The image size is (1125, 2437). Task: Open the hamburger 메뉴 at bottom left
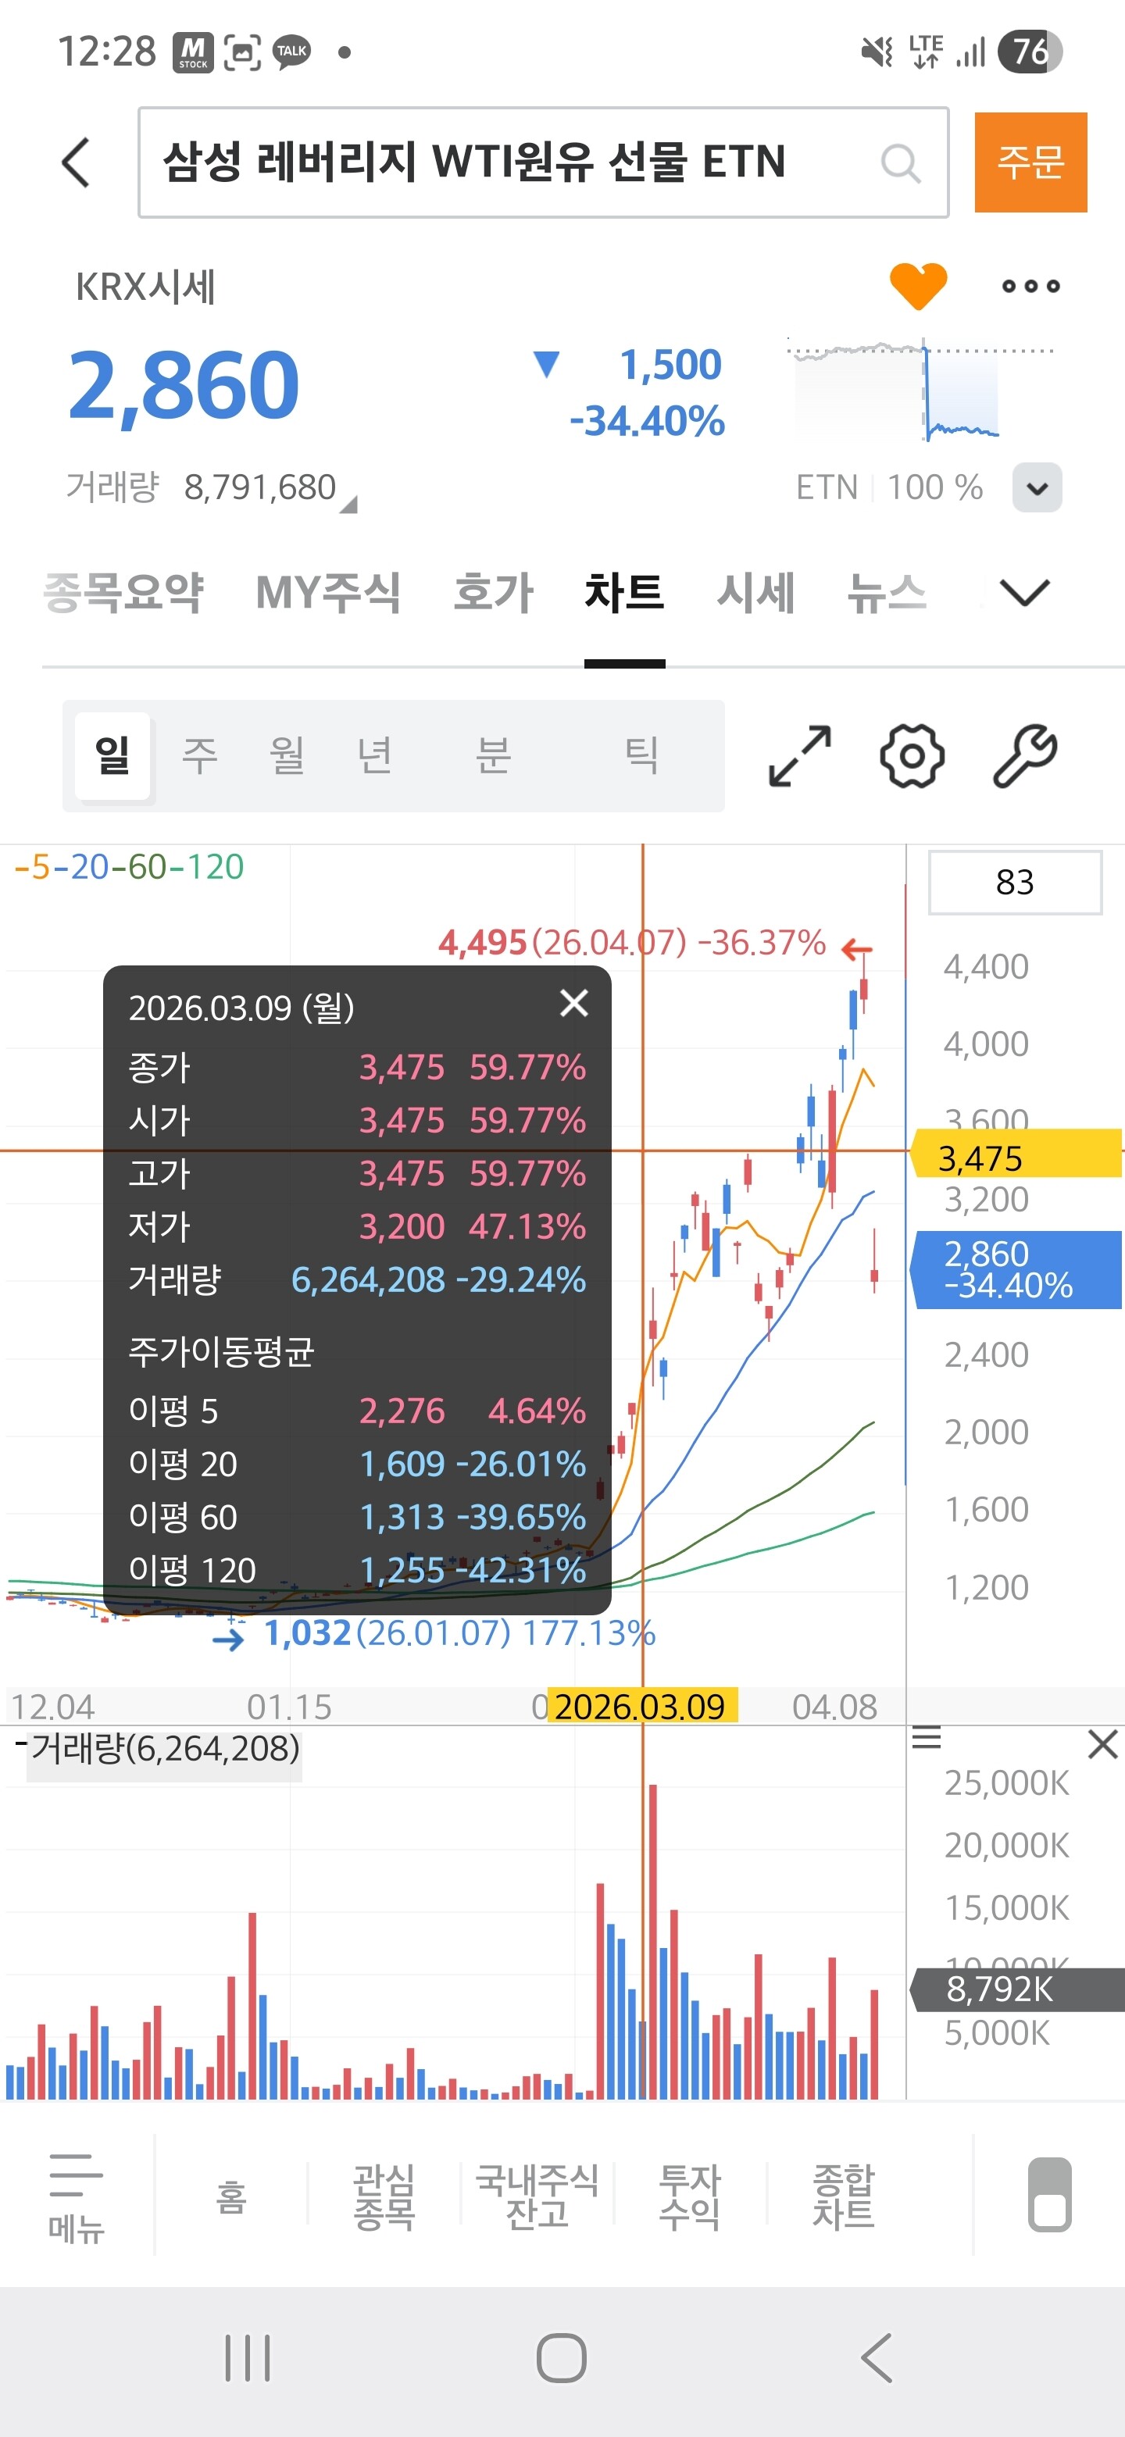[x=76, y=2196]
